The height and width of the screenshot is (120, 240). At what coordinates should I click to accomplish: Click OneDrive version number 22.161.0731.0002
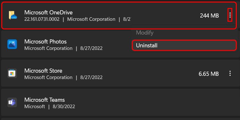click(x=42, y=19)
